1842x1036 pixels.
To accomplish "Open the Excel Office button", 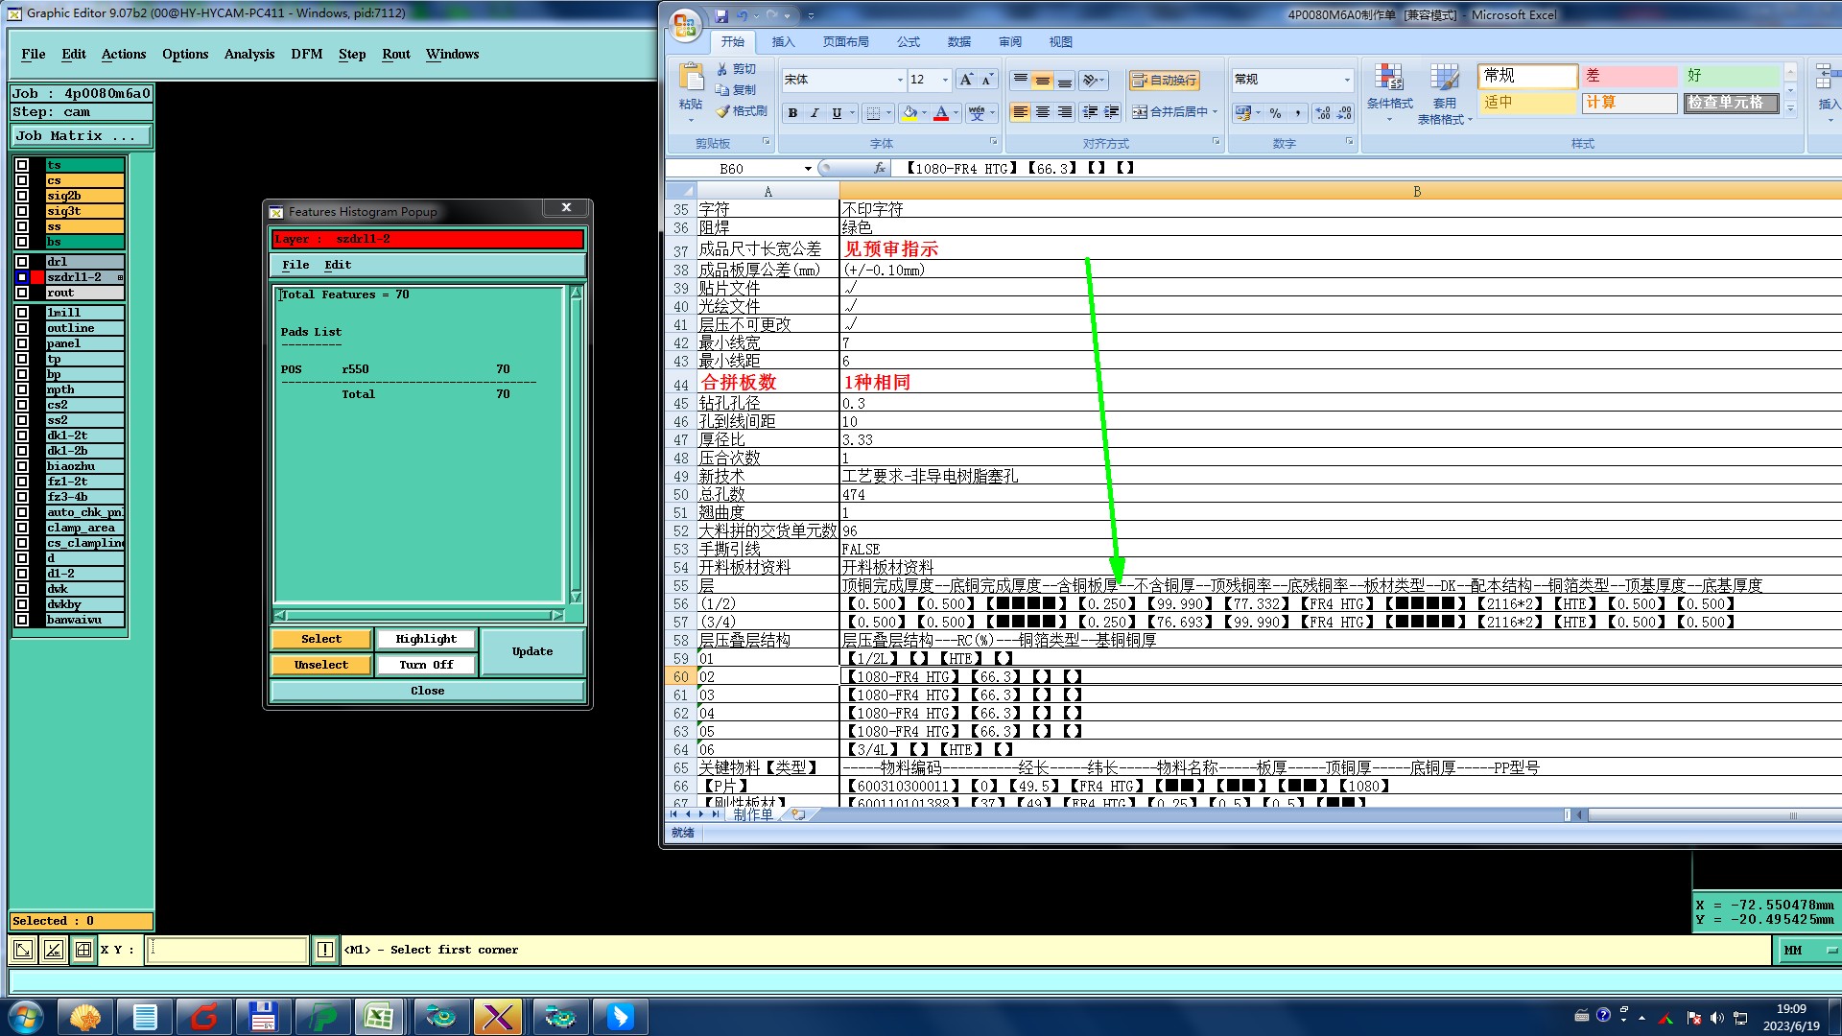I will tap(686, 26).
